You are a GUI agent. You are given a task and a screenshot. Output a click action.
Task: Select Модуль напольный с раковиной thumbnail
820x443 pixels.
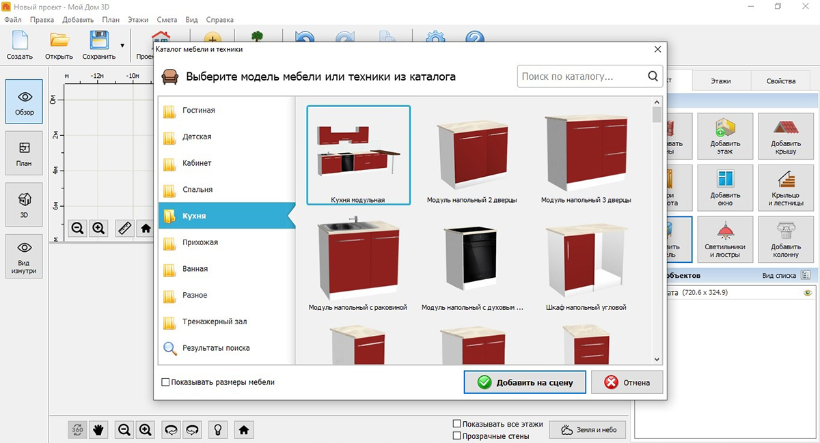358,263
